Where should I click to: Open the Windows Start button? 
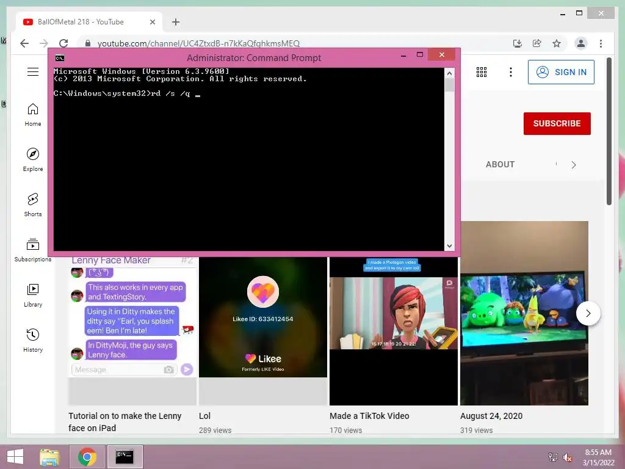(15, 457)
